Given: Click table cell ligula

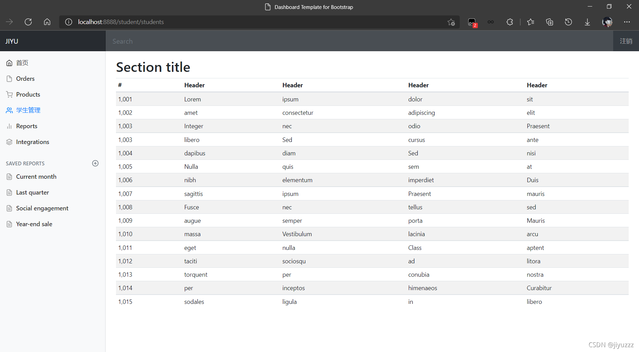Looking at the screenshot, I should pyautogui.click(x=289, y=302).
